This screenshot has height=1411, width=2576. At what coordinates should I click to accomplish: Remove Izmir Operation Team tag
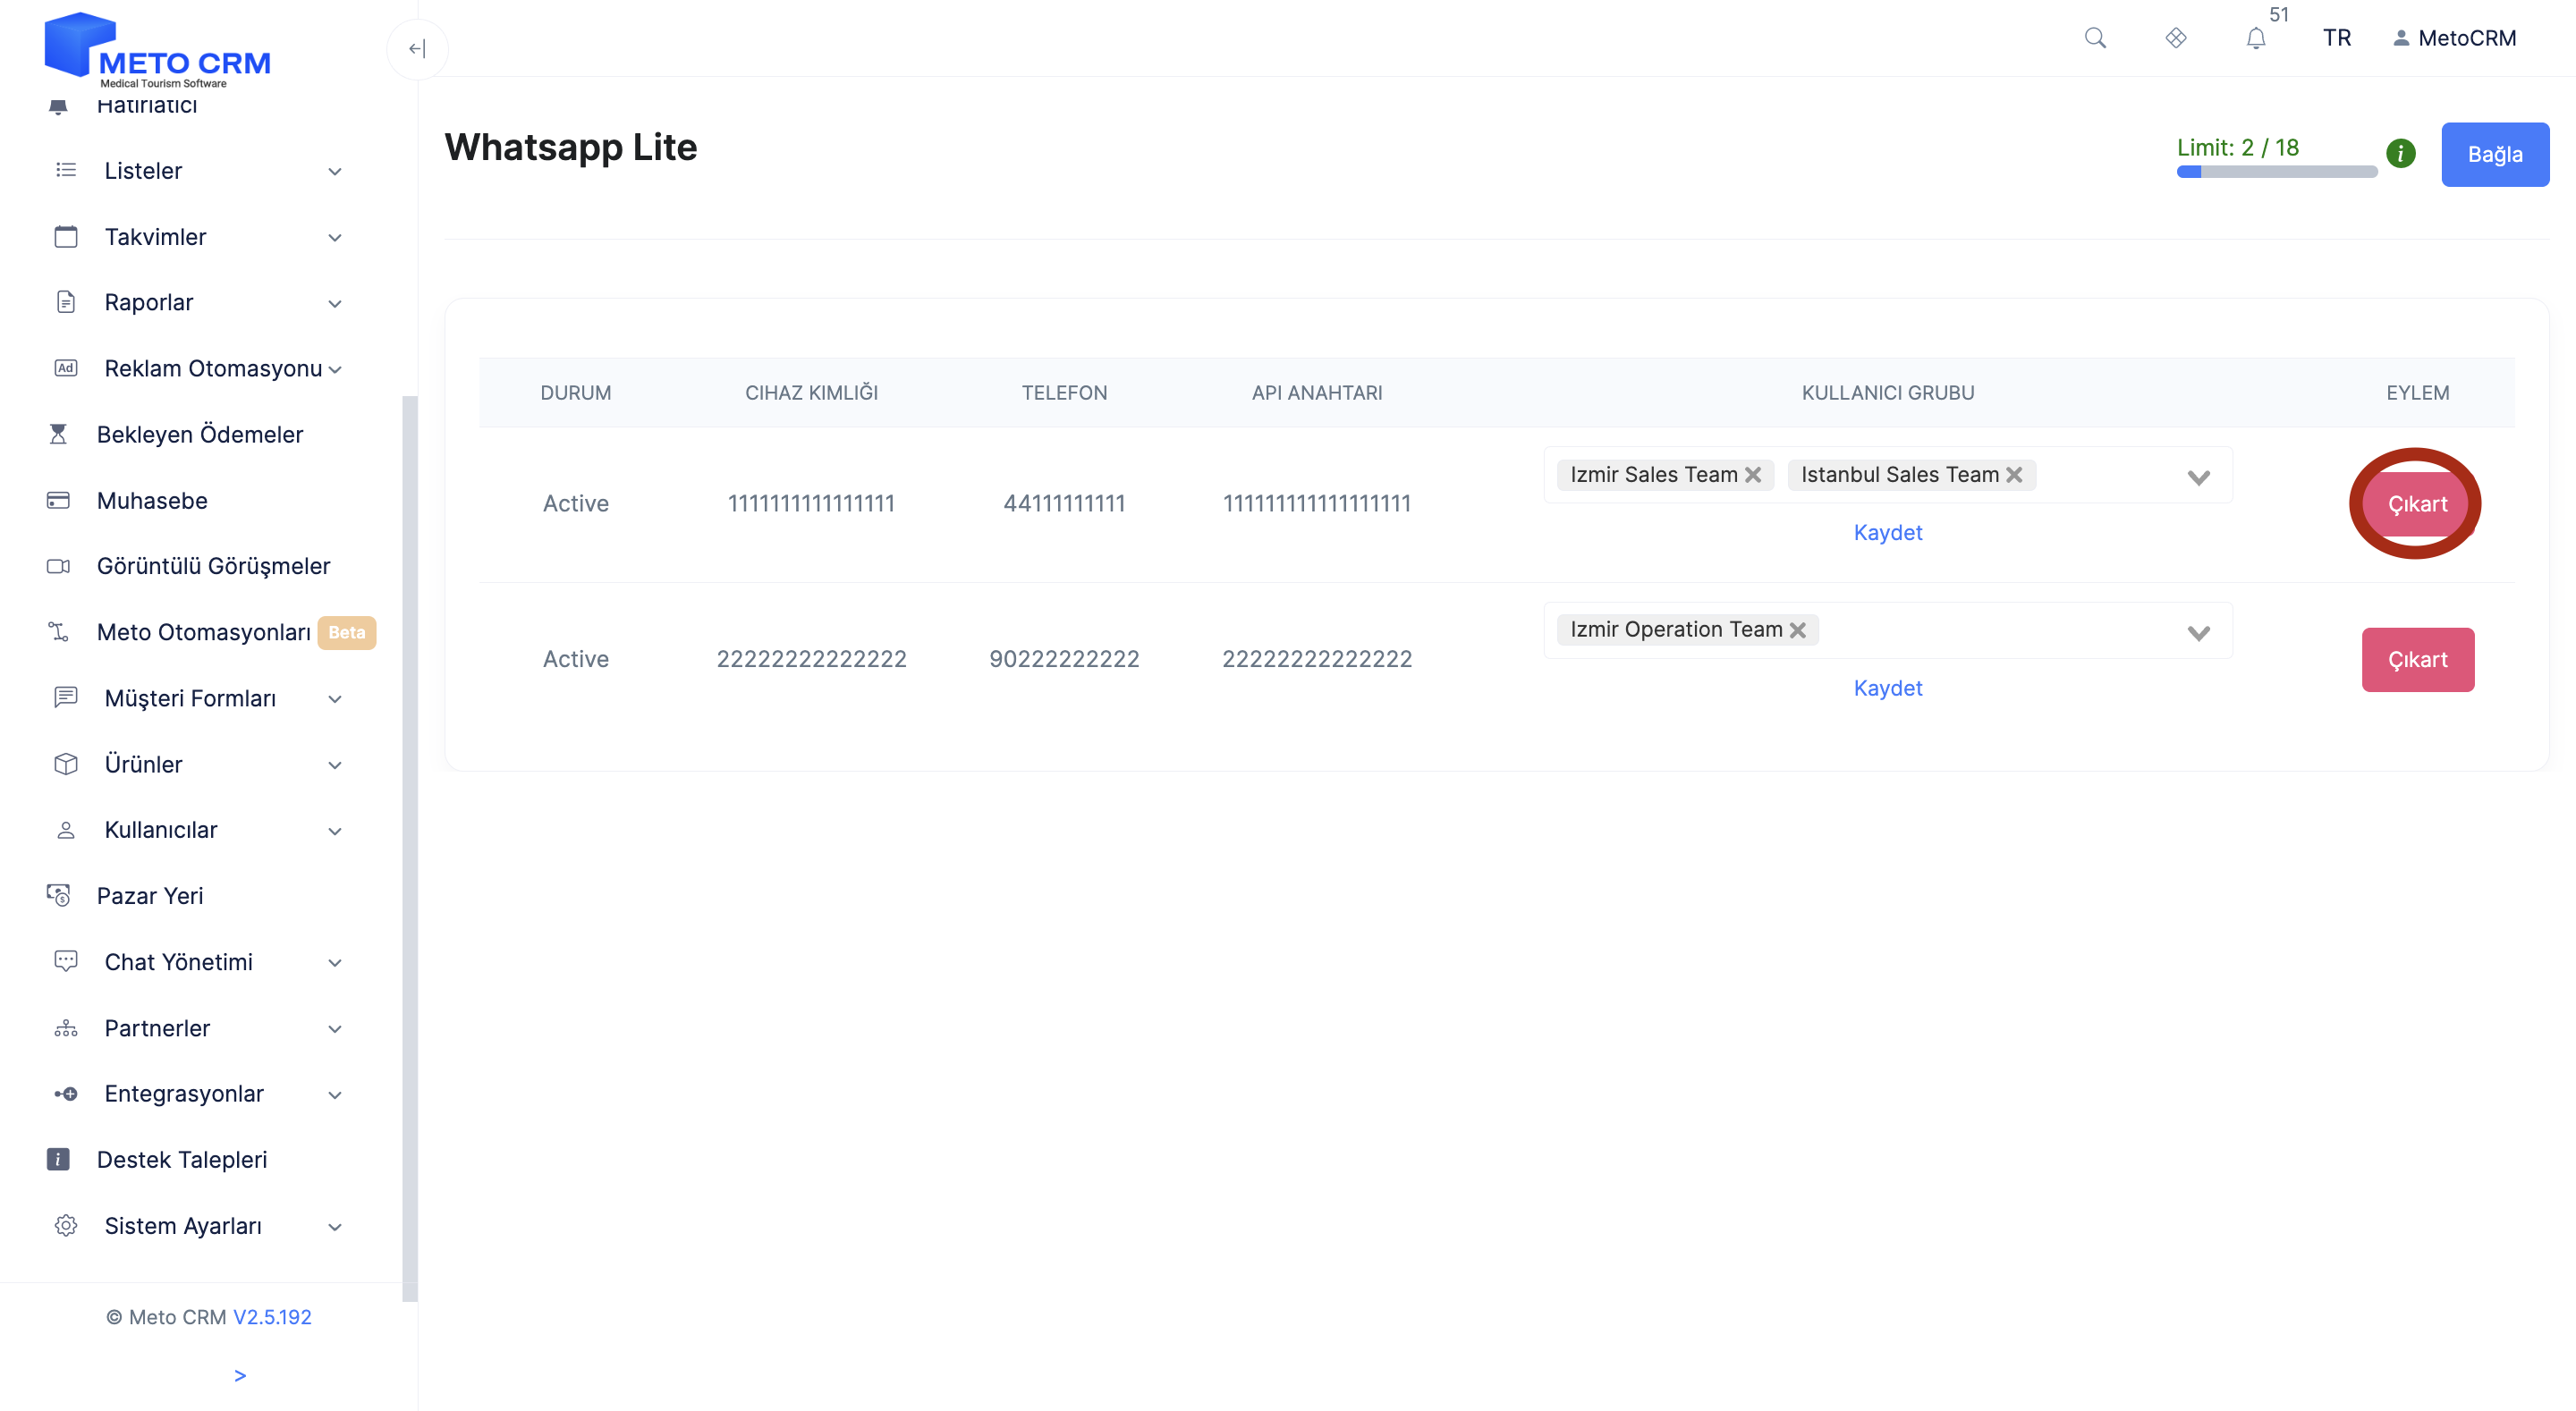[x=1798, y=630]
